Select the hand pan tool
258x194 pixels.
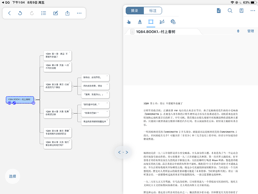pos(129,22)
